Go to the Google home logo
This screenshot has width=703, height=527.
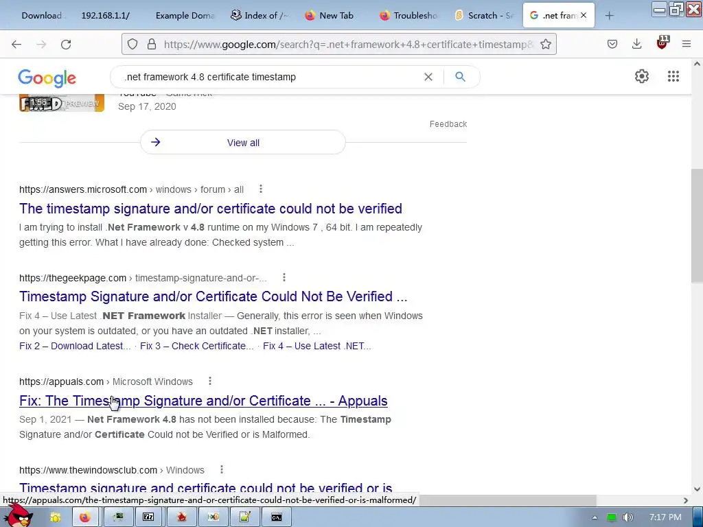pos(47,78)
